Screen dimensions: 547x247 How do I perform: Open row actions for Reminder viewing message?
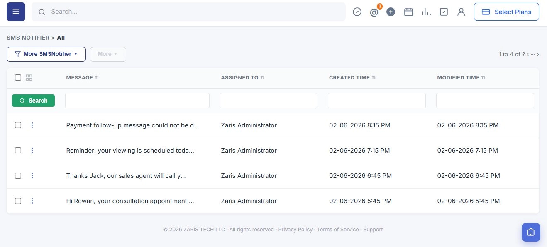point(32,150)
